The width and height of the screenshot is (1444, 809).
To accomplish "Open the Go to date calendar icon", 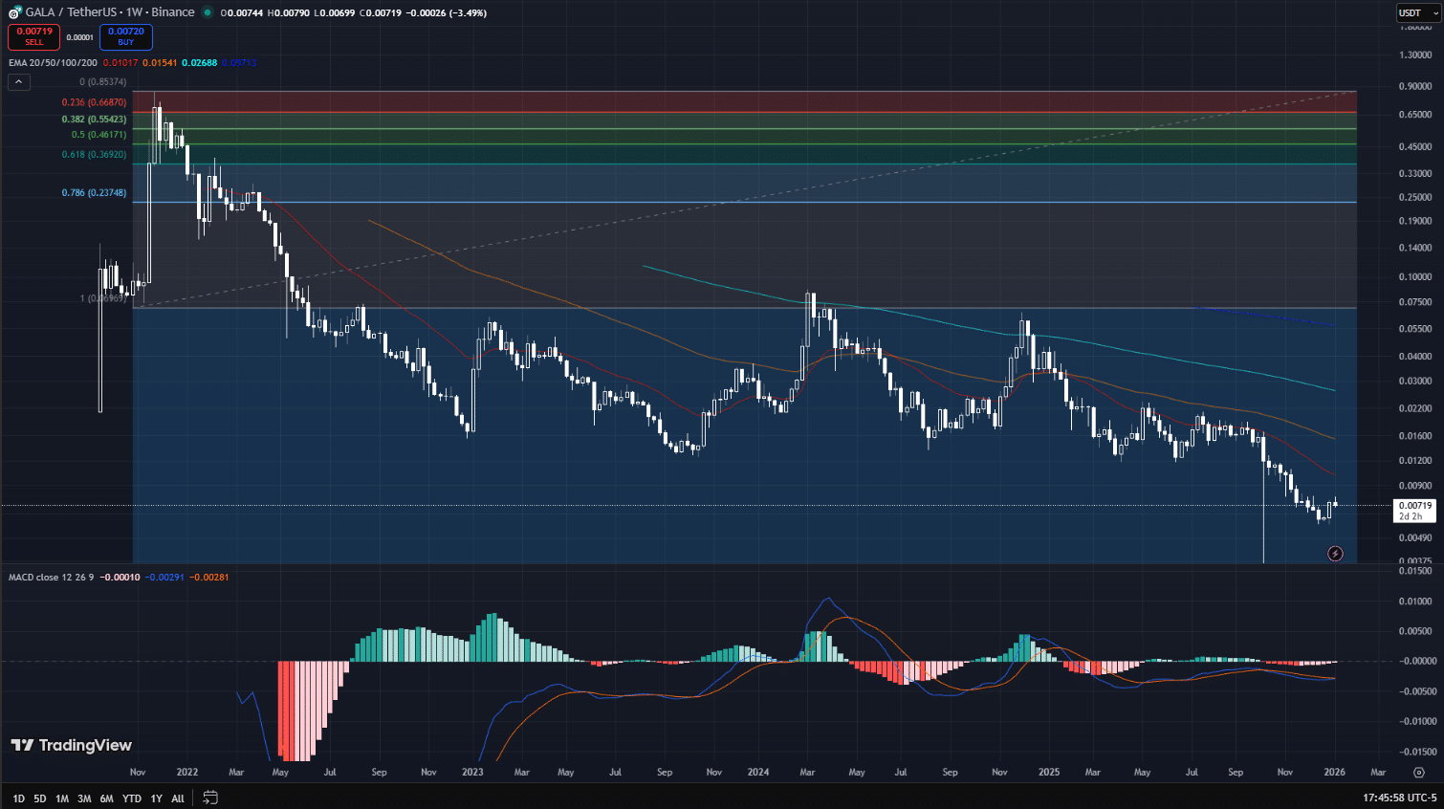I will click(209, 797).
